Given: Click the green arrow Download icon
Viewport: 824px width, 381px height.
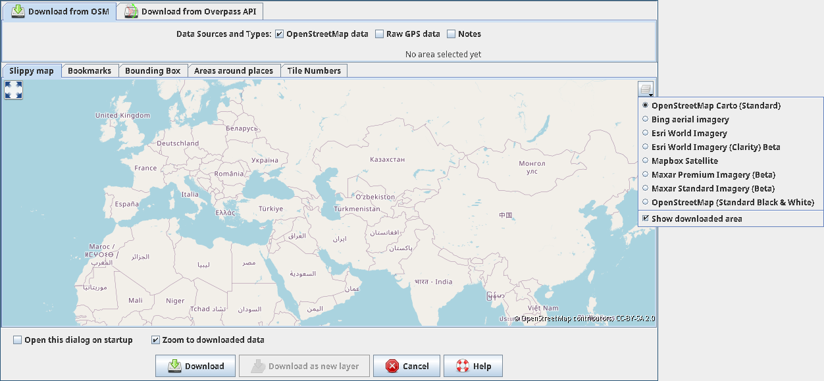Looking at the screenshot, I should click(174, 366).
